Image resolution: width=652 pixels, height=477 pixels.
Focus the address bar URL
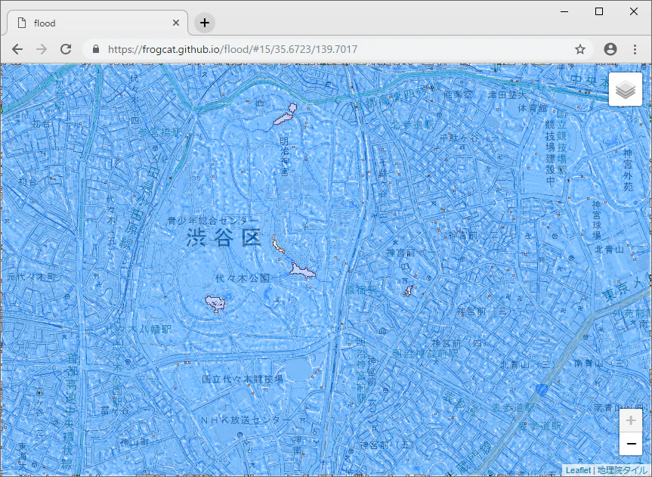[x=233, y=49]
